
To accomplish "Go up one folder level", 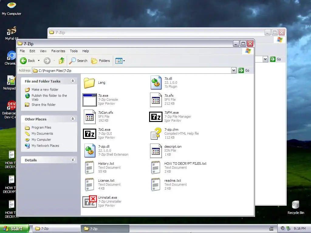I will pyautogui.click(x=61, y=61).
